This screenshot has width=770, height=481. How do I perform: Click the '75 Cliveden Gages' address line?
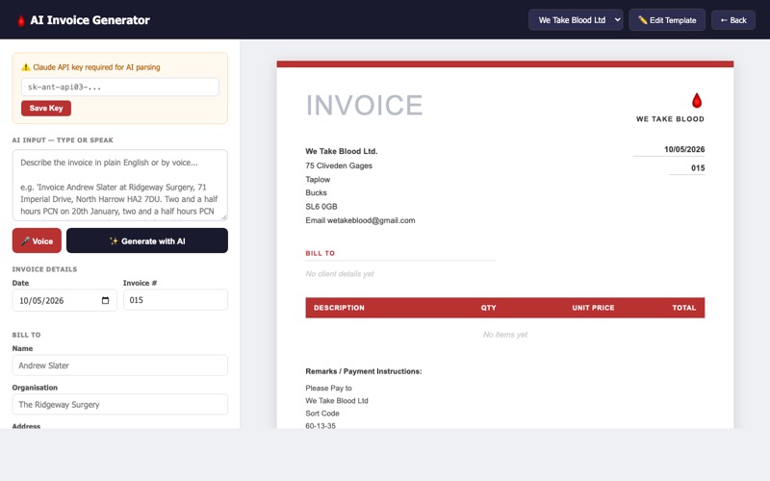coord(339,165)
